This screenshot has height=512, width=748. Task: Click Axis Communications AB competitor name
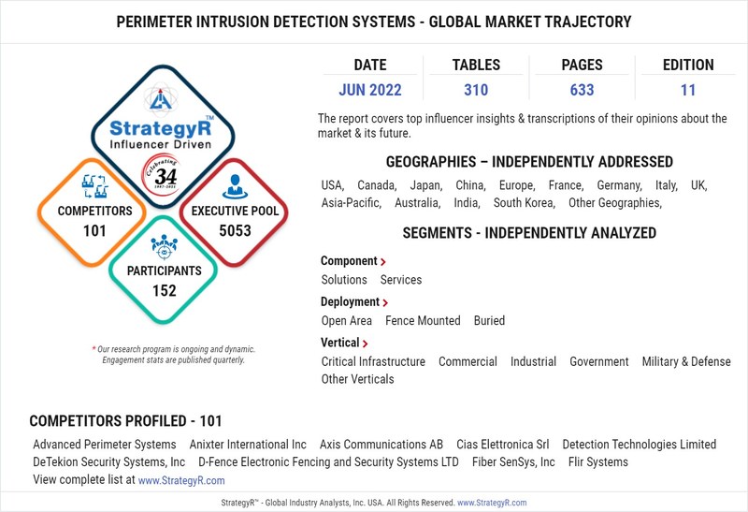click(x=381, y=445)
